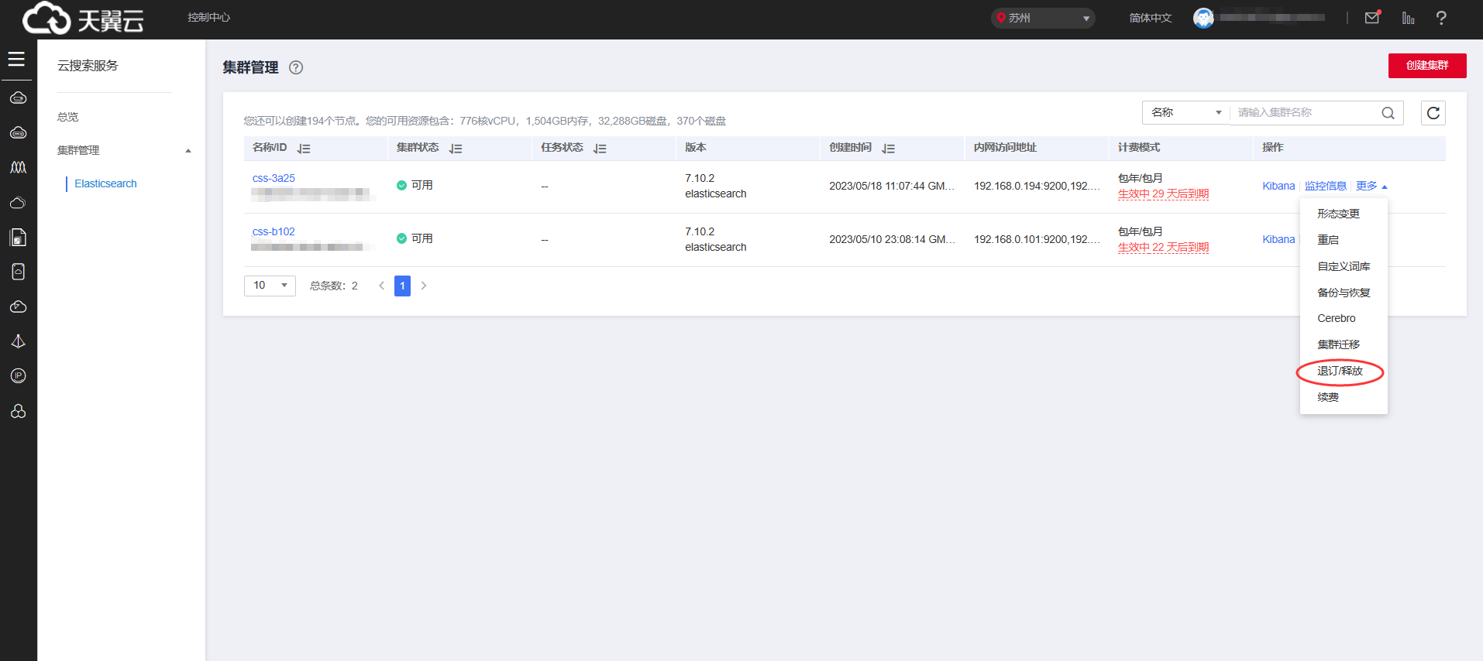1483x661 pixels.
Task: Select Cerebro menu entry
Action: pos(1336,319)
